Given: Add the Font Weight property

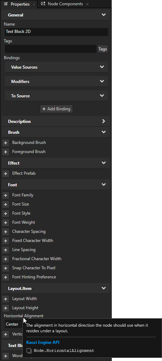Looking at the screenshot, I should tap(6, 223).
